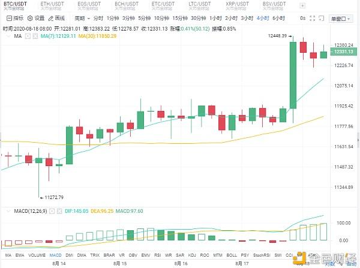Viewport: 360px width, 268px height.
Task: Select the 5分钟 interval
Action: coord(145,18)
